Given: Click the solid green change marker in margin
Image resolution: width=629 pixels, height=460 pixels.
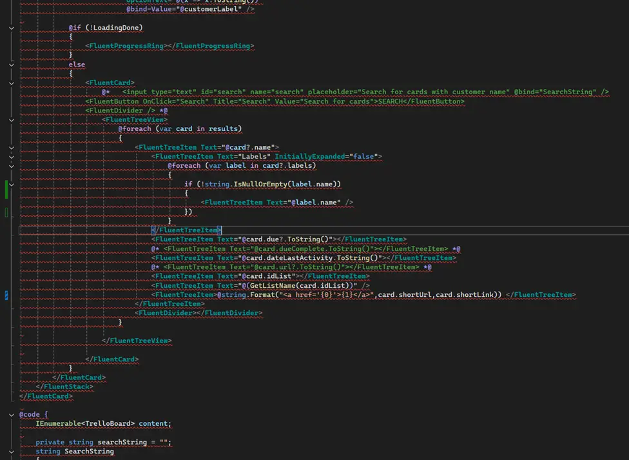Looking at the screenshot, I should pos(6,189).
